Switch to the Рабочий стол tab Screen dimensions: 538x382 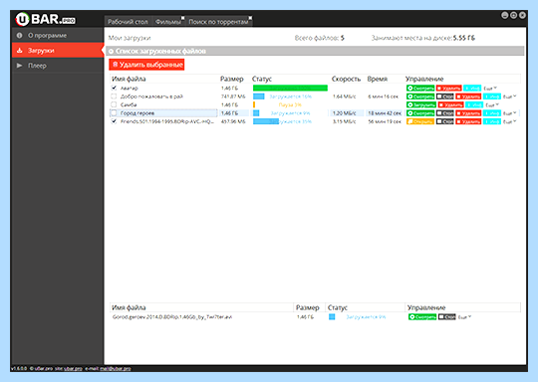(128, 22)
